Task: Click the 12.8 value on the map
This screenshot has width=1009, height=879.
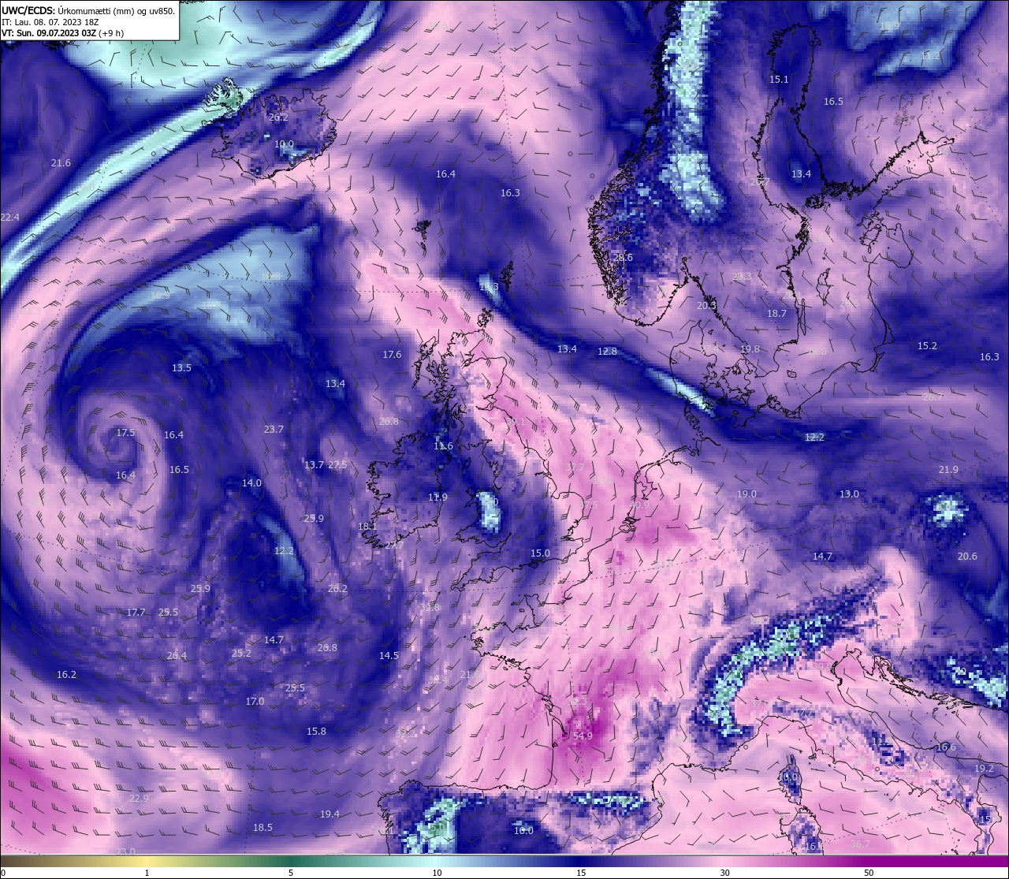Action: click(607, 352)
